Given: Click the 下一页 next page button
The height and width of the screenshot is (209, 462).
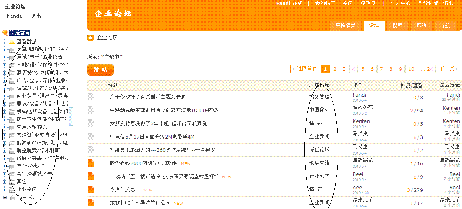Looking at the screenshot, I should click(x=448, y=69).
